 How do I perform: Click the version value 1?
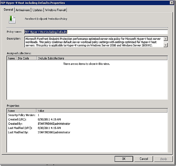[38, 115]
